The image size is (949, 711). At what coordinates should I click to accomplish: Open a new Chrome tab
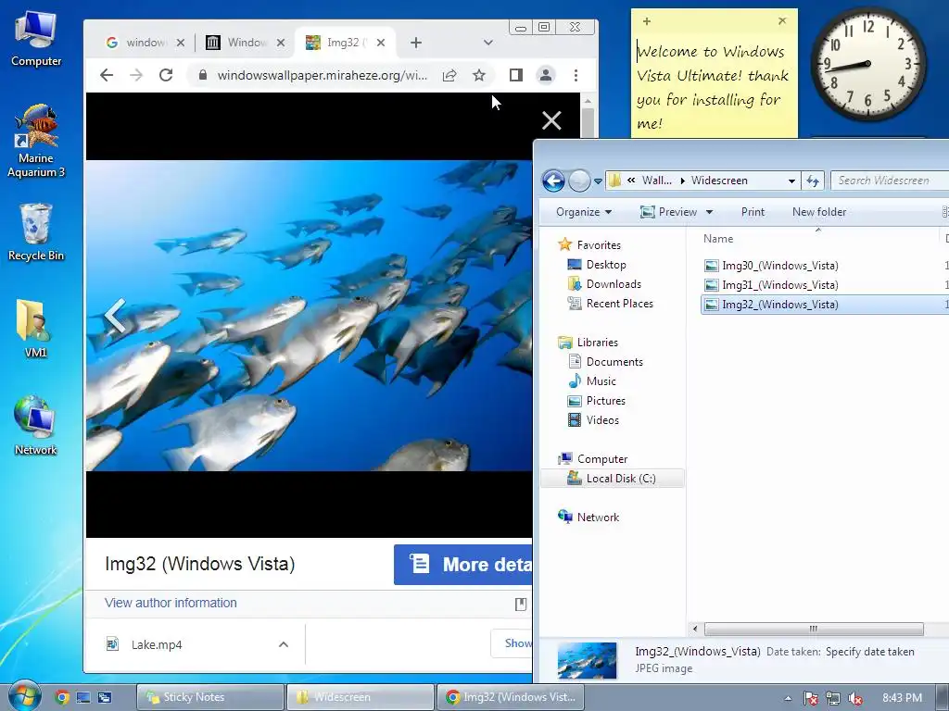[416, 43]
